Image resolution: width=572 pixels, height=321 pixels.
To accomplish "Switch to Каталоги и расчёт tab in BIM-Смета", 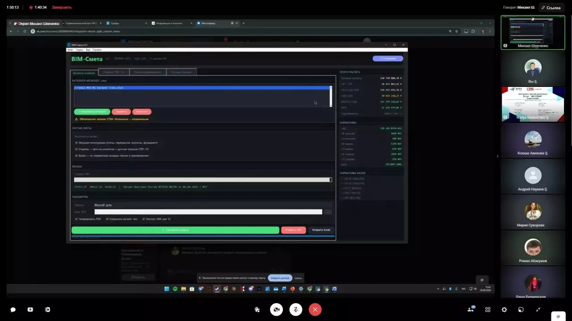I will pyautogui.click(x=84, y=72).
